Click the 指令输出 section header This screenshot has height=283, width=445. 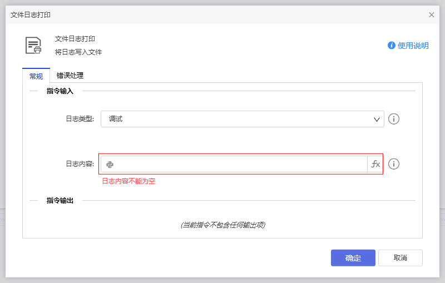tap(60, 200)
